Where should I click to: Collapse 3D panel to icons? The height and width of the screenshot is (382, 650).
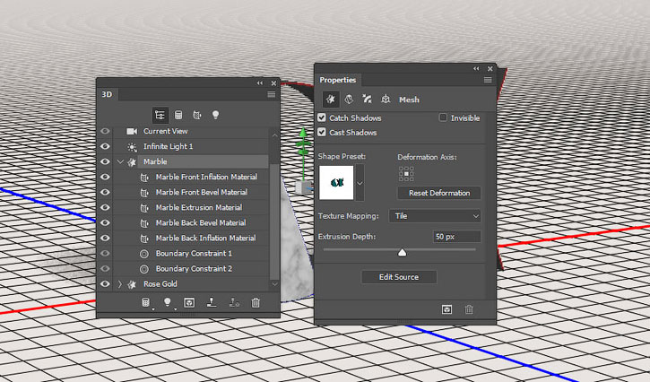(260, 83)
